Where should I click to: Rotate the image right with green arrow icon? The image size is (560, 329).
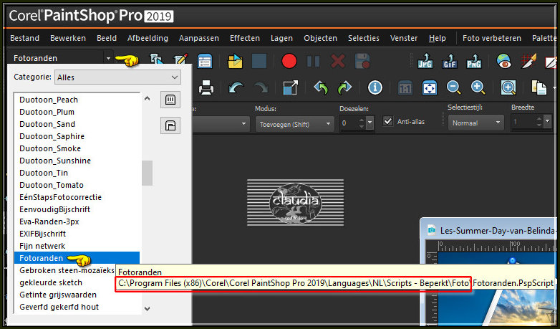344,87
